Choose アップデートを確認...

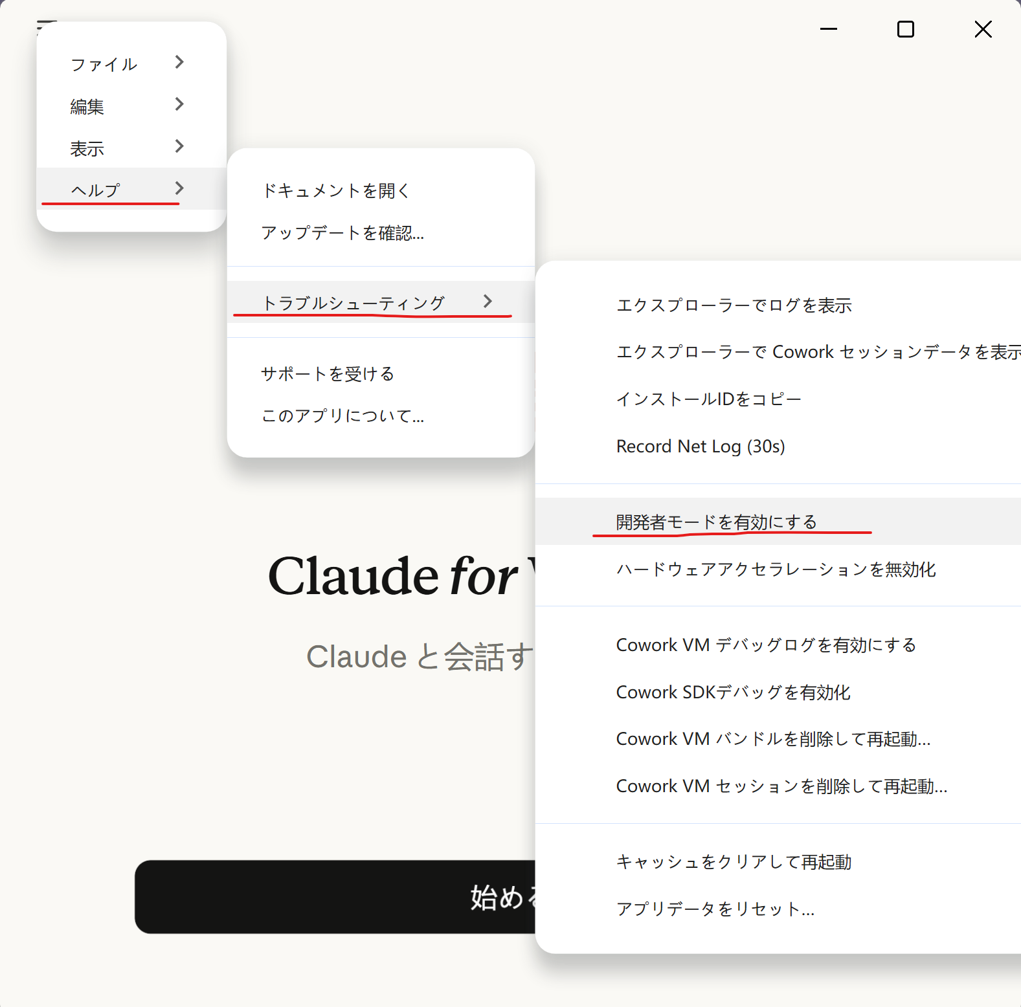(381, 232)
